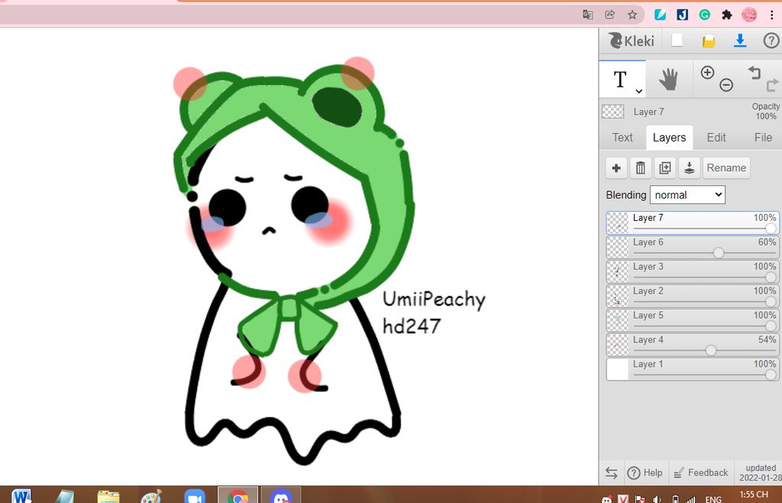Open the Help link at bottom
This screenshot has height=503, width=782.
tap(645, 473)
